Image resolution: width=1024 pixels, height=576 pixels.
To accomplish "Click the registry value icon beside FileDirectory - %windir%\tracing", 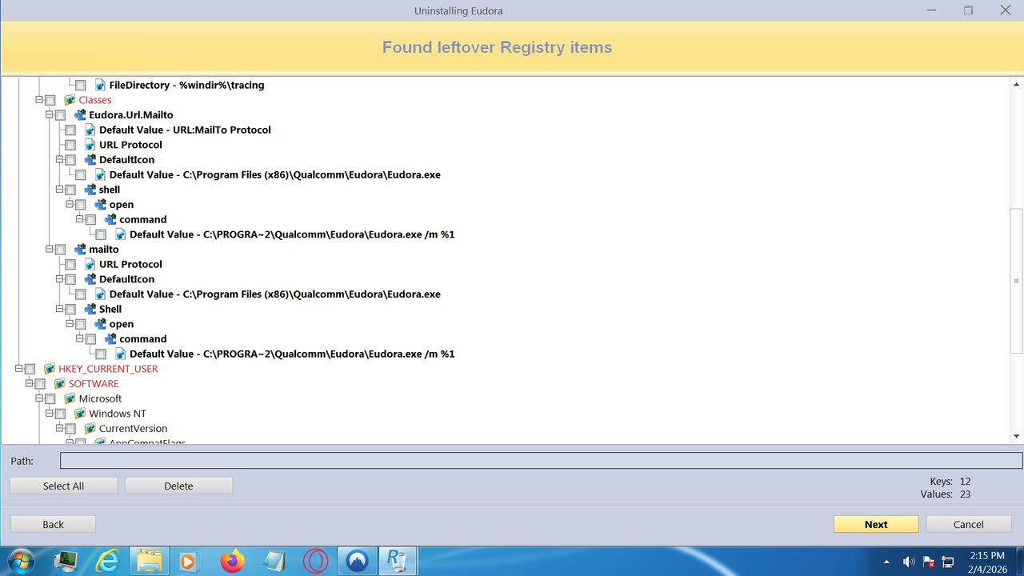I will (100, 85).
